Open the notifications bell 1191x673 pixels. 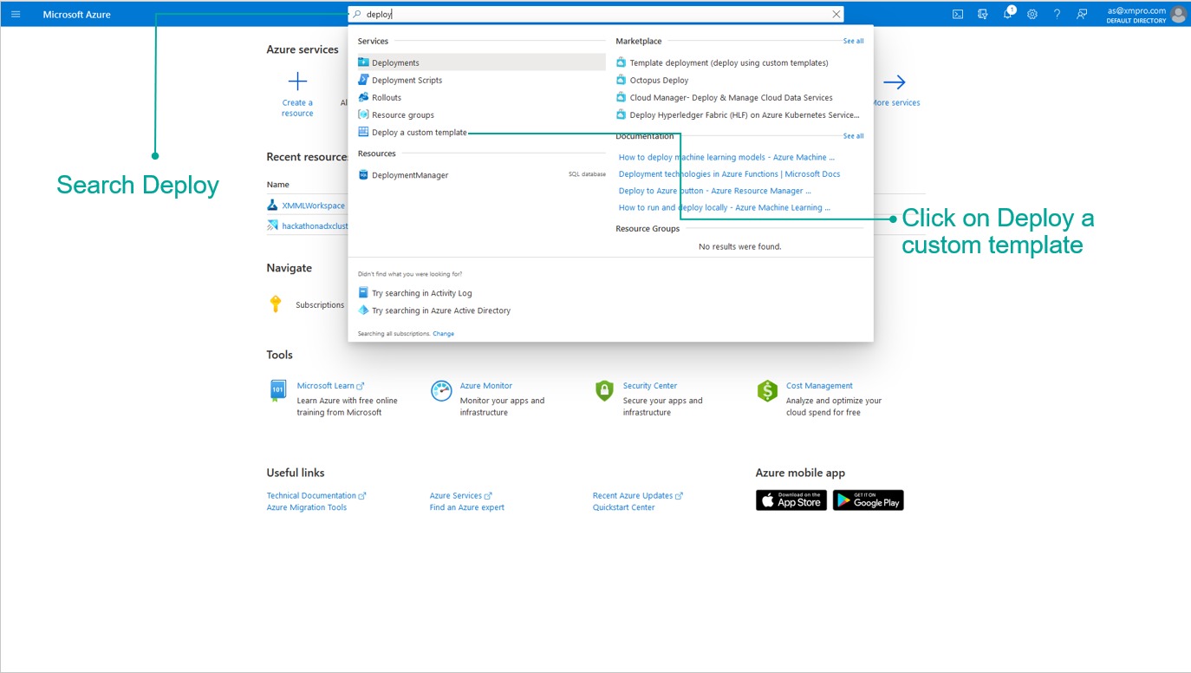1008,14
